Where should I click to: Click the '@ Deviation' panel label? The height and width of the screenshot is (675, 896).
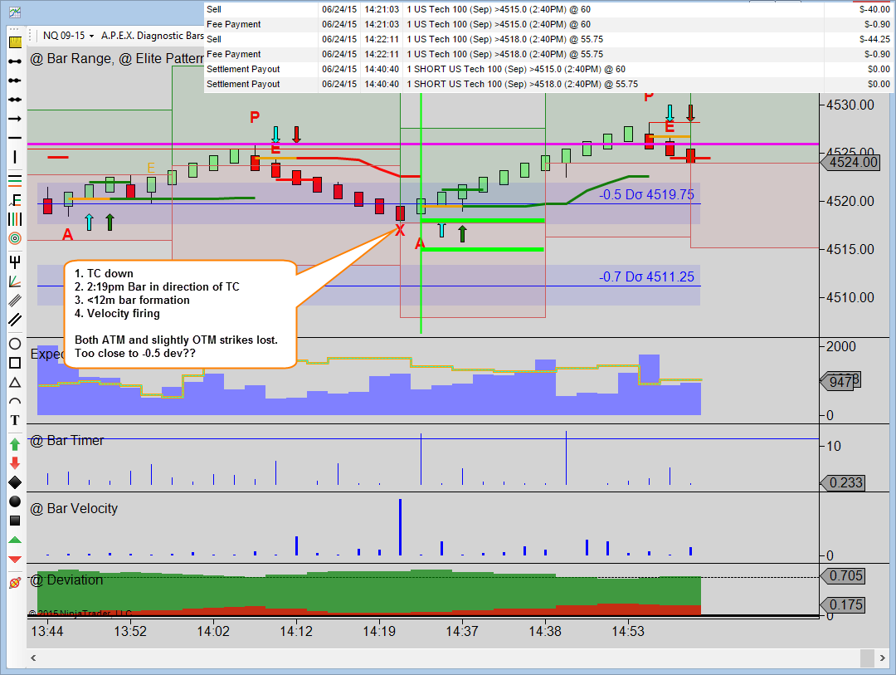pos(66,580)
